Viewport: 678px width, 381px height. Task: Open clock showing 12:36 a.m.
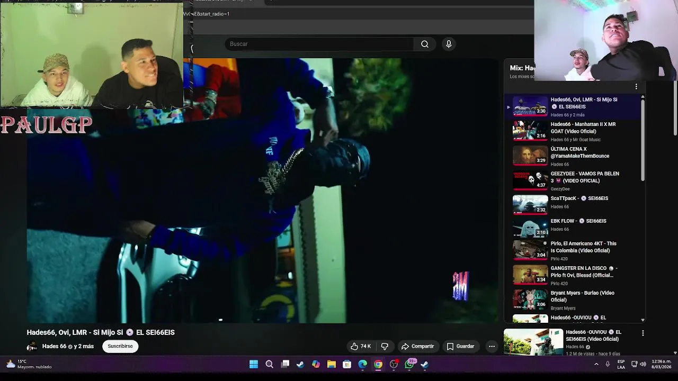pyautogui.click(x=661, y=364)
